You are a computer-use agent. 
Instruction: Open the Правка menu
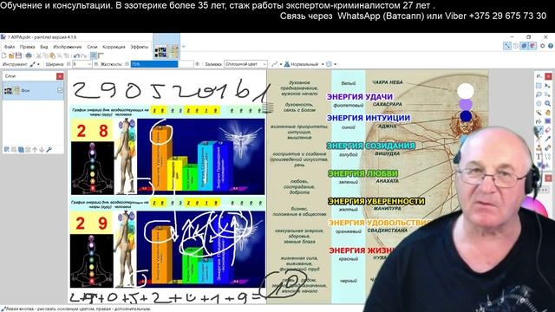(x=27, y=47)
